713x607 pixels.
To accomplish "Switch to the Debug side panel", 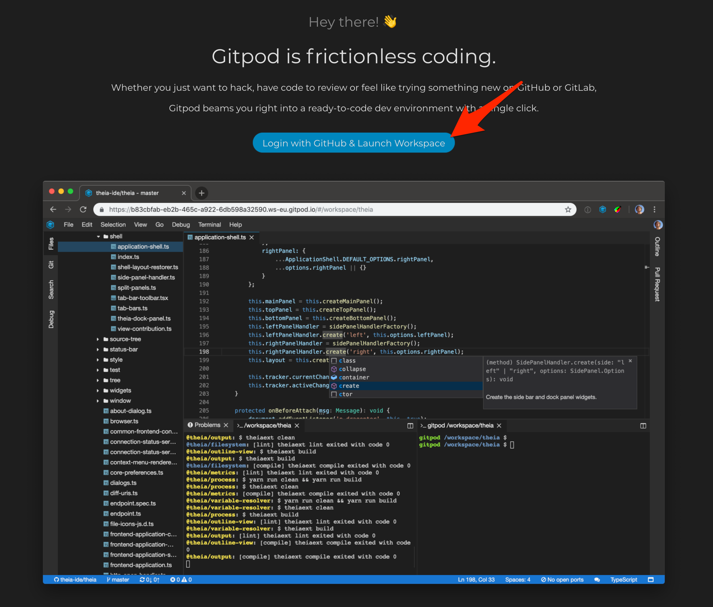I will tap(51, 320).
